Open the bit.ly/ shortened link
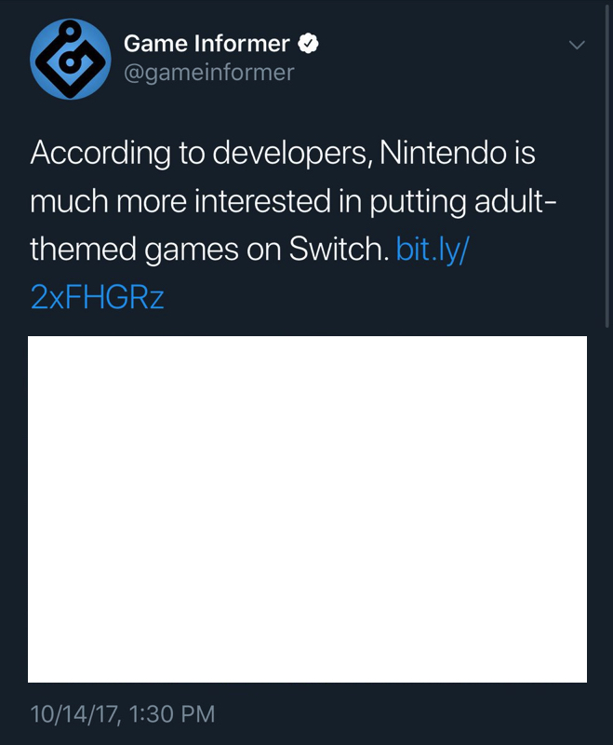This screenshot has height=745, width=613. click(x=433, y=249)
